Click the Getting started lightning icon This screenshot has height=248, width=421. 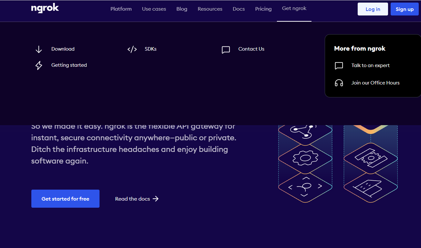tap(39, 65)
